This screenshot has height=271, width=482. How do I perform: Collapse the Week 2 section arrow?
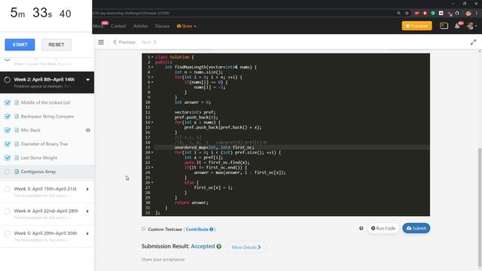[87, 80]
